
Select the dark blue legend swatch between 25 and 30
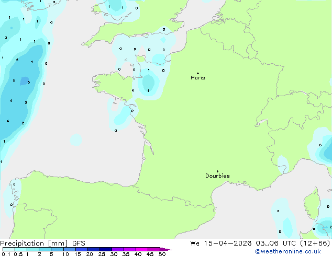coord(106,249)
